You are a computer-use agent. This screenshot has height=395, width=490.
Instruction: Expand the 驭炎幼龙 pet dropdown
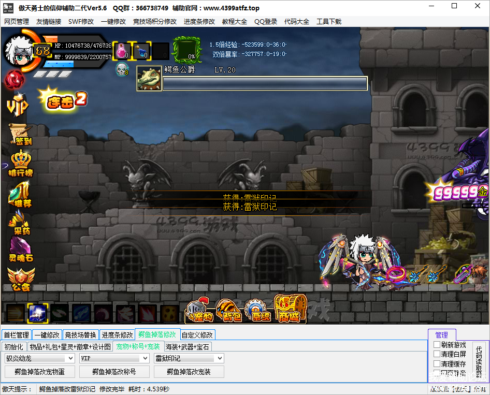point(70,358)
